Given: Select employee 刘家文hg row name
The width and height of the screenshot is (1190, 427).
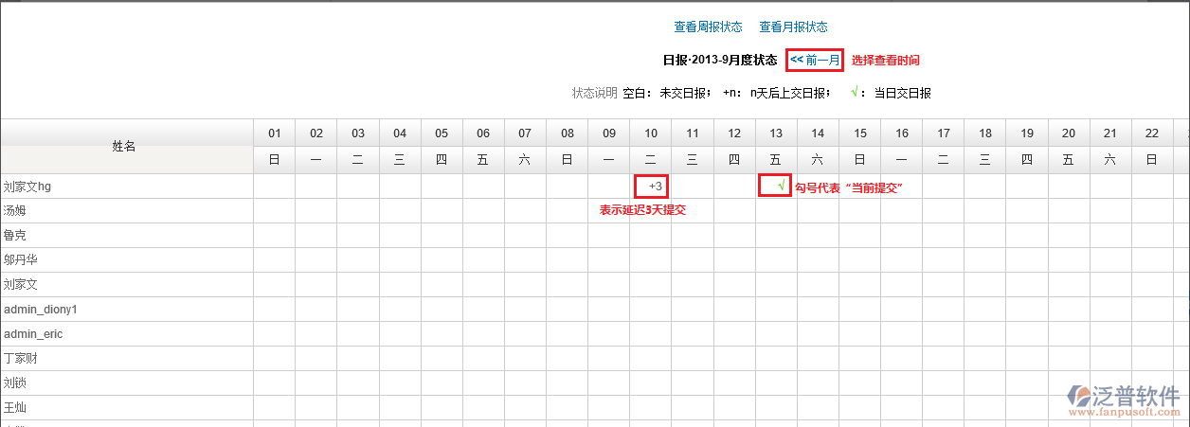Looking at the screenshot, I should [x=27, y=187].
